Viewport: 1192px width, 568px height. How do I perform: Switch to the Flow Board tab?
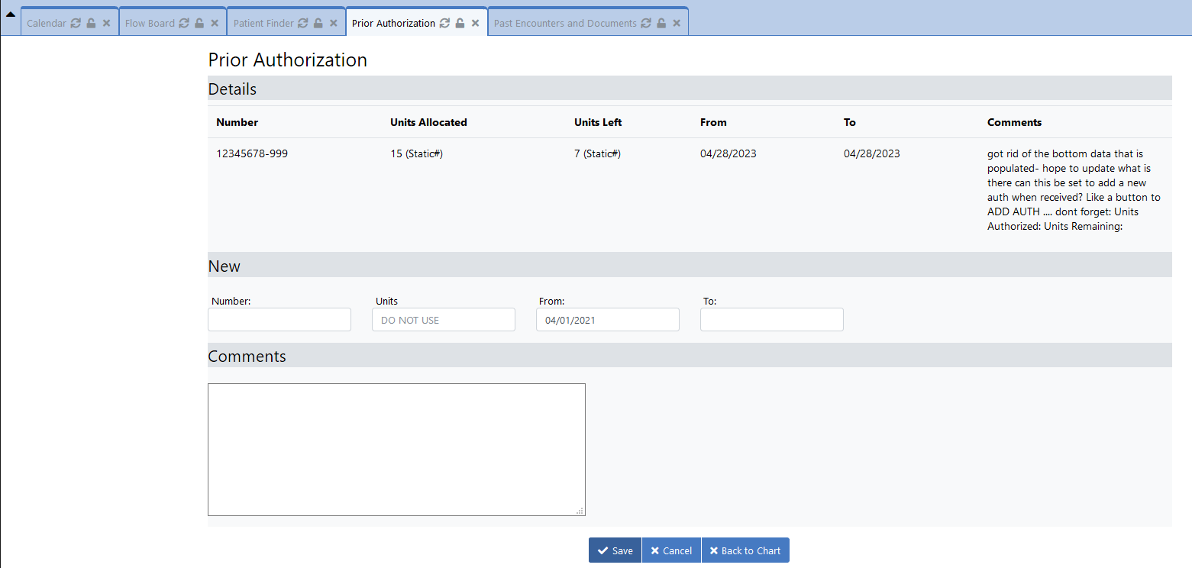click(x=149, y=23)
